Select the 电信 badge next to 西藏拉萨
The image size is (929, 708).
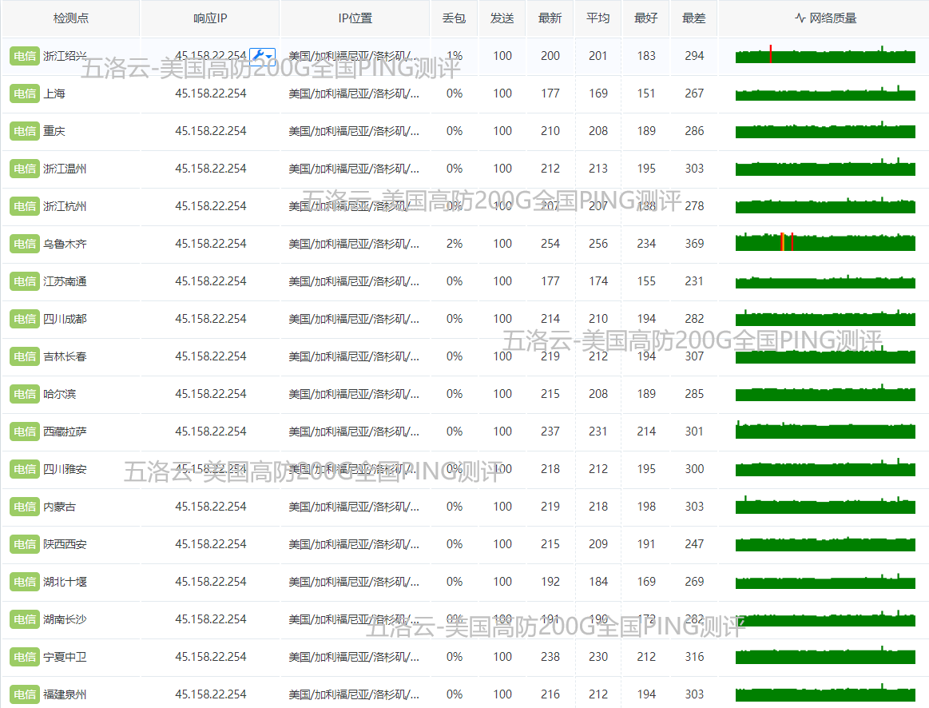[x=24, y=432]
